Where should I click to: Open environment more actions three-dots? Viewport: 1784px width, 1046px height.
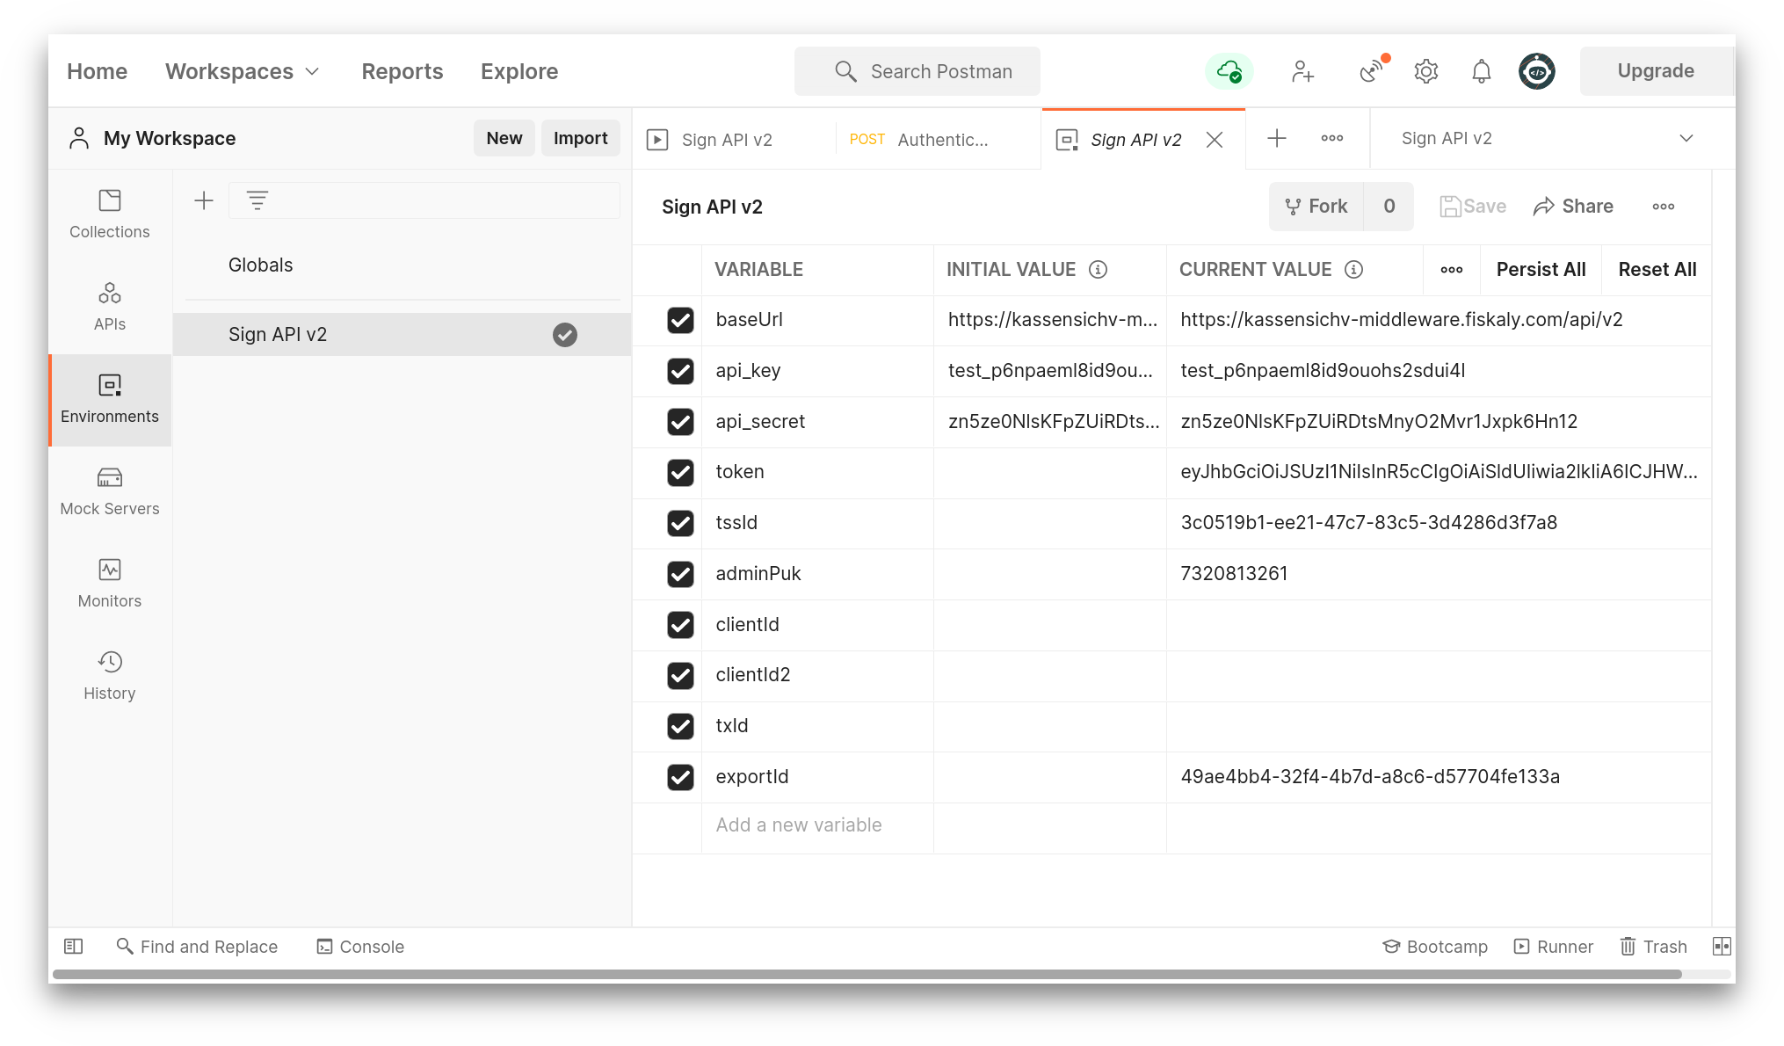click(x=1663, y=207)
